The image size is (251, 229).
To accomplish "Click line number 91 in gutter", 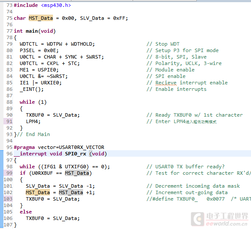I will tap(9, 121).
